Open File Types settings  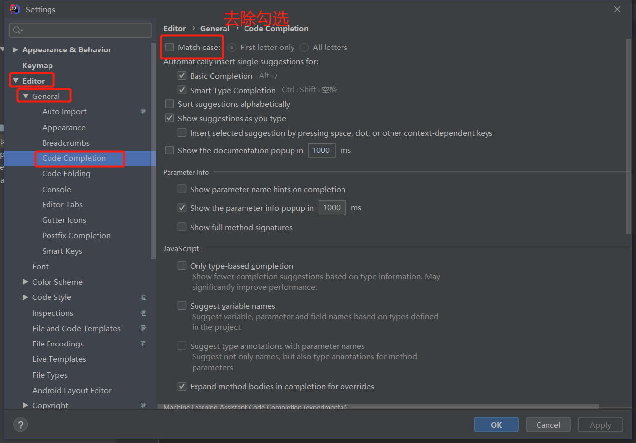(50, 375)
